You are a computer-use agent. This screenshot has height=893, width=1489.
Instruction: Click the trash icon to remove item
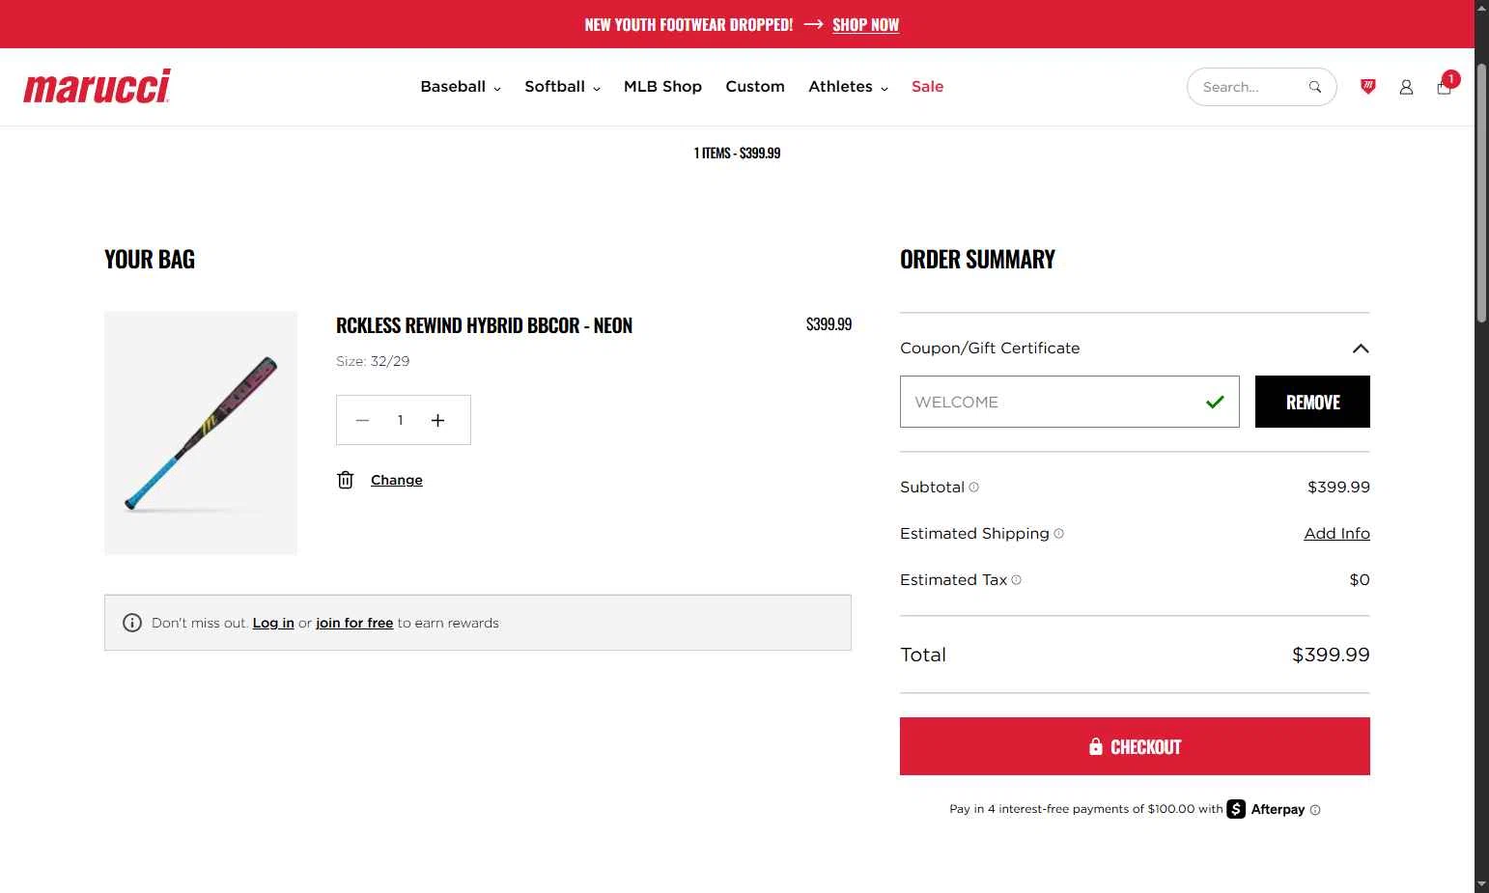346,480
